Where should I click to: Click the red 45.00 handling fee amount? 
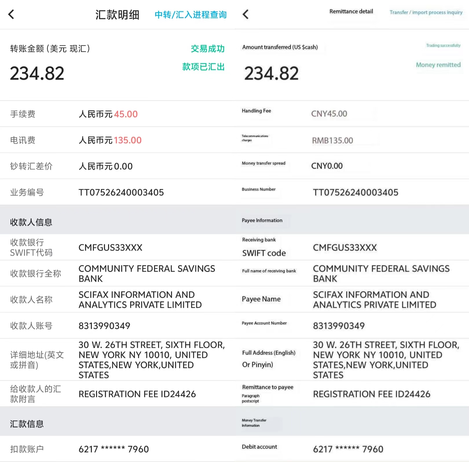click(x=126, y=114)
